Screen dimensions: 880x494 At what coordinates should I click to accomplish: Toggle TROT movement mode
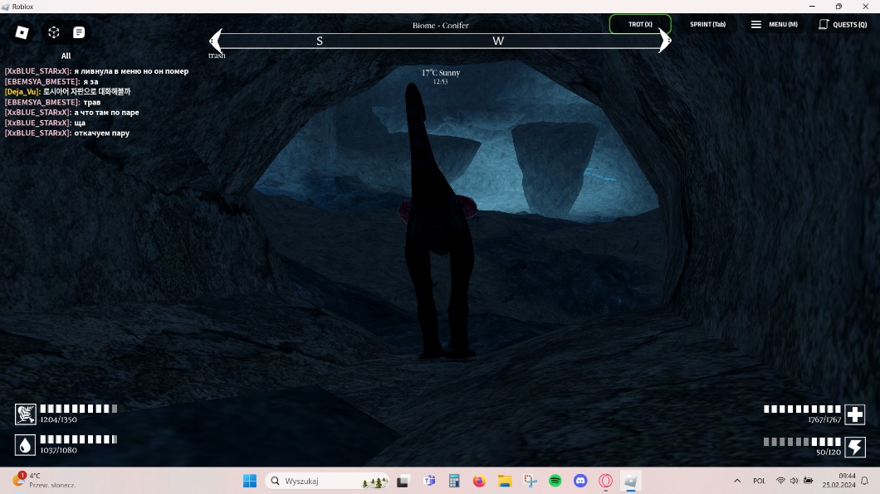tap(640, 24)
